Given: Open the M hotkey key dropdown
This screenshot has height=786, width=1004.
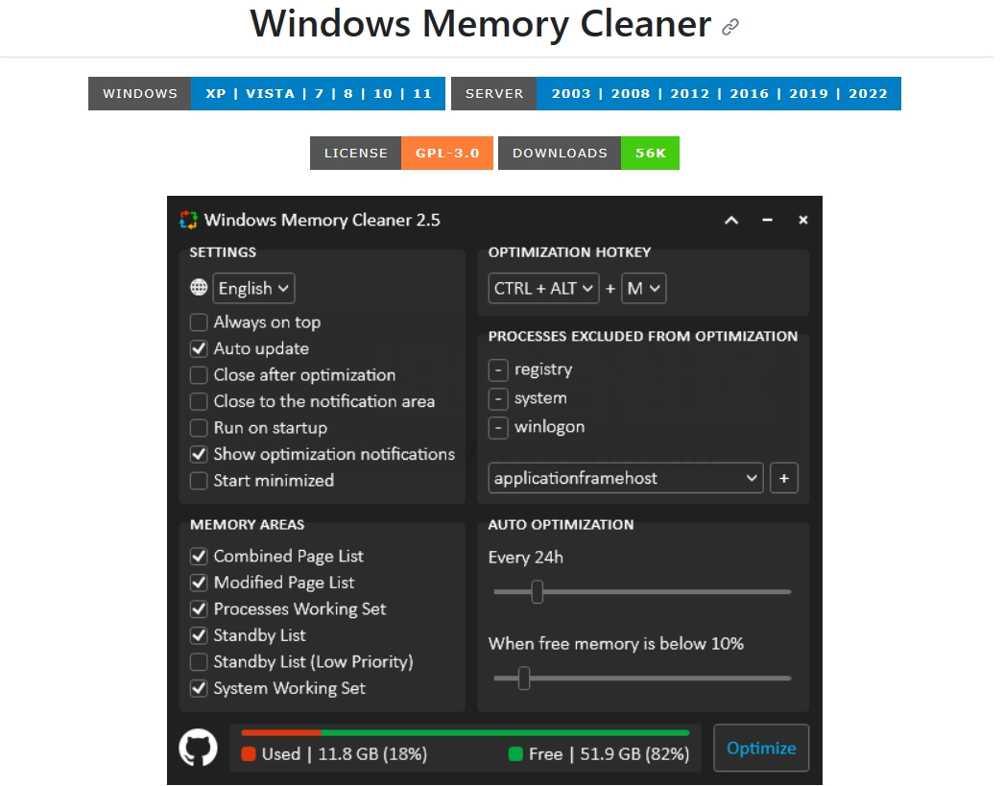Looking at the screenshot, I should tap(643, 288).
